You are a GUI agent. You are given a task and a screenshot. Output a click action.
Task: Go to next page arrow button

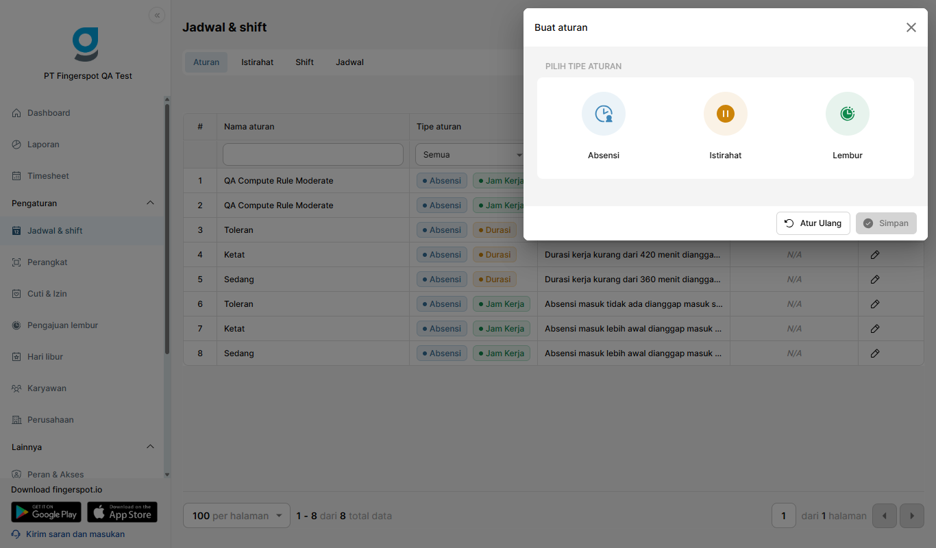[x=912, y=516]
